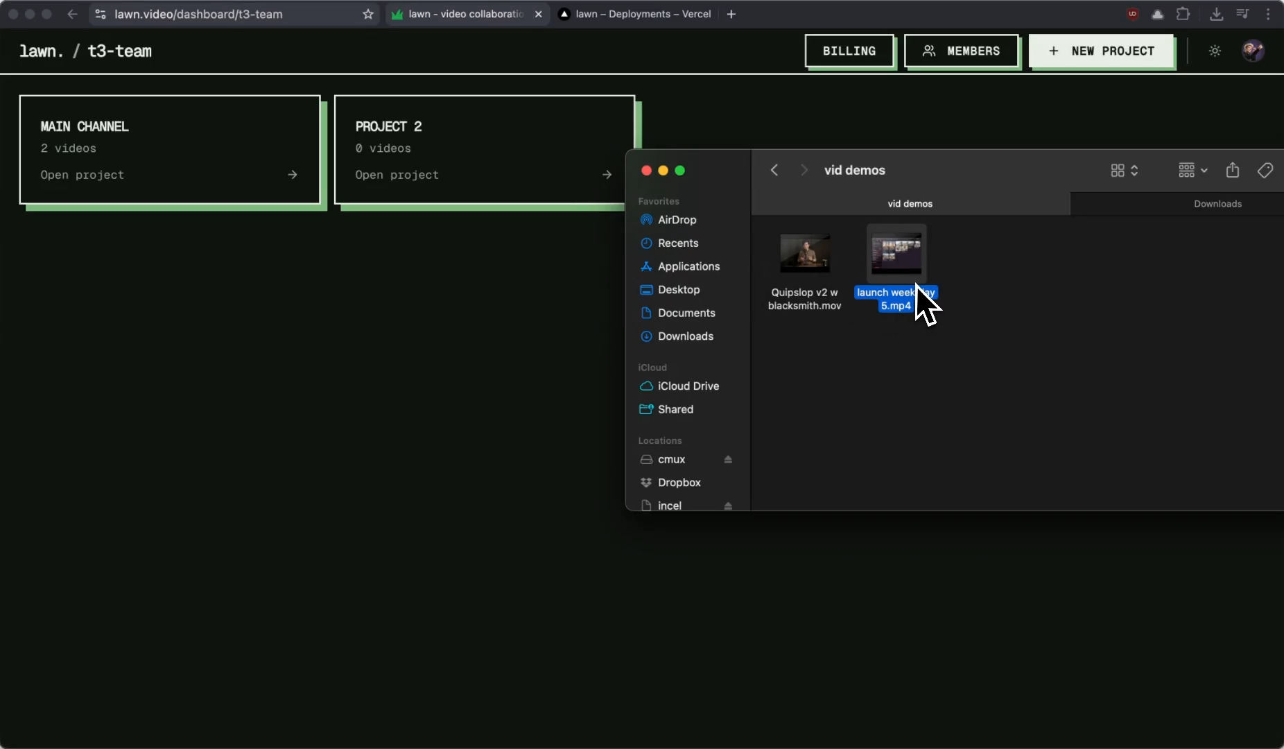
Task: Toggle light mode with the sun icon
Action: point(1215,51)
